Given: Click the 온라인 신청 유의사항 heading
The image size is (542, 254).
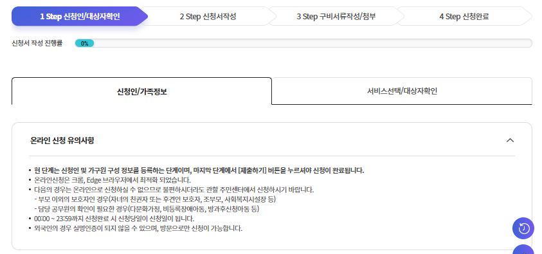Looking at the screenshot, I should point(62,141).
